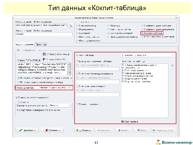Image resolution: width=193 pixels, height=145 pixels.
Task: Toggle the Выводить заголовки полей checkbox
Action: coord(17,97)
